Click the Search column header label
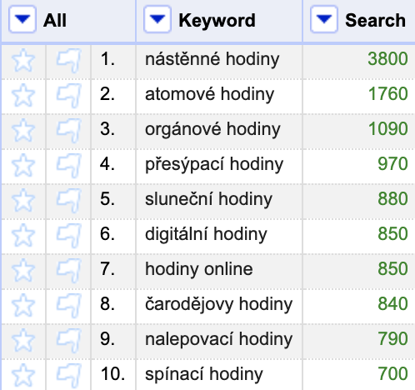 pos(375,21)
